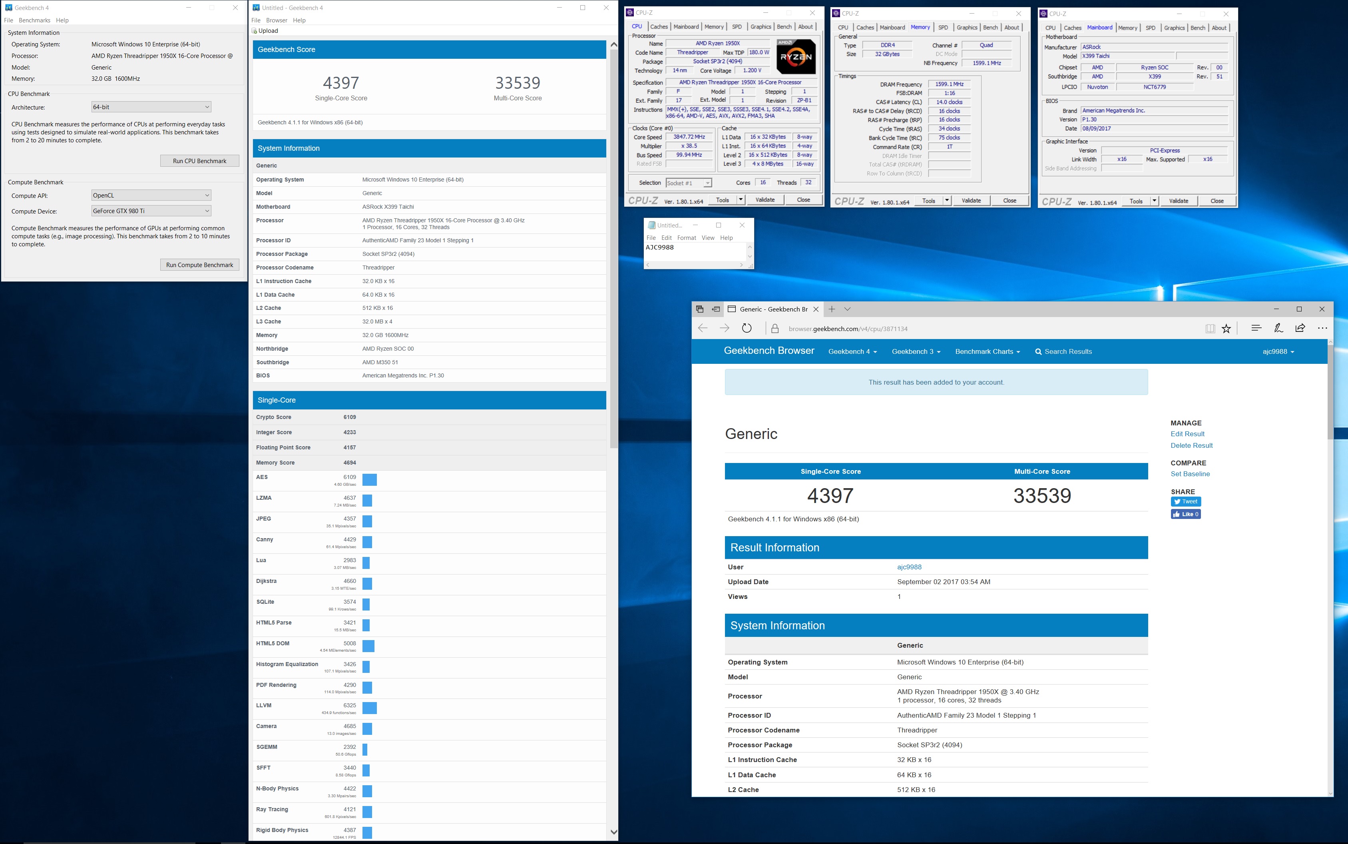Click the Edge forward arrow icon
Image resolution: width=1348 pixels, height=844 pixels.
724,328
